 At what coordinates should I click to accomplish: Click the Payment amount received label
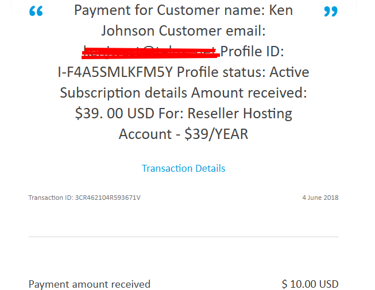pos(90,284)
